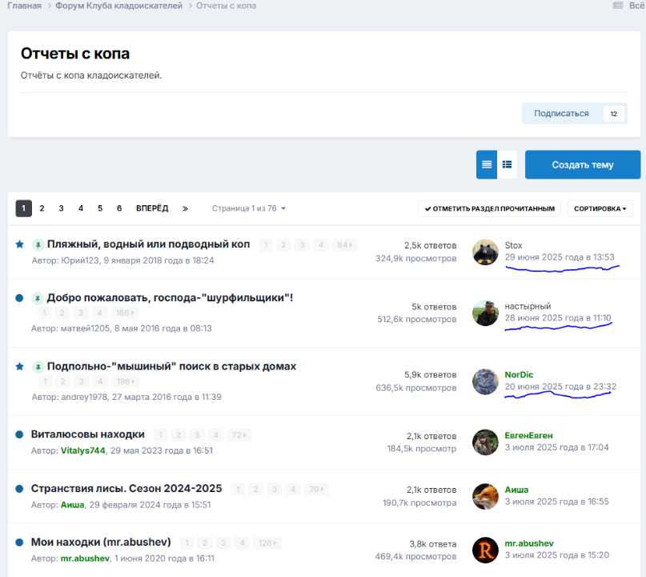Open ЕвгенЕвген user avatar
Image resolution: width=646 pixels, height=577 pixels.
[485, 442]
